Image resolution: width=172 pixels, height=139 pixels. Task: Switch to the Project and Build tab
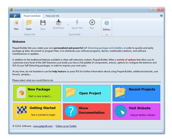[x=32, y=16]
